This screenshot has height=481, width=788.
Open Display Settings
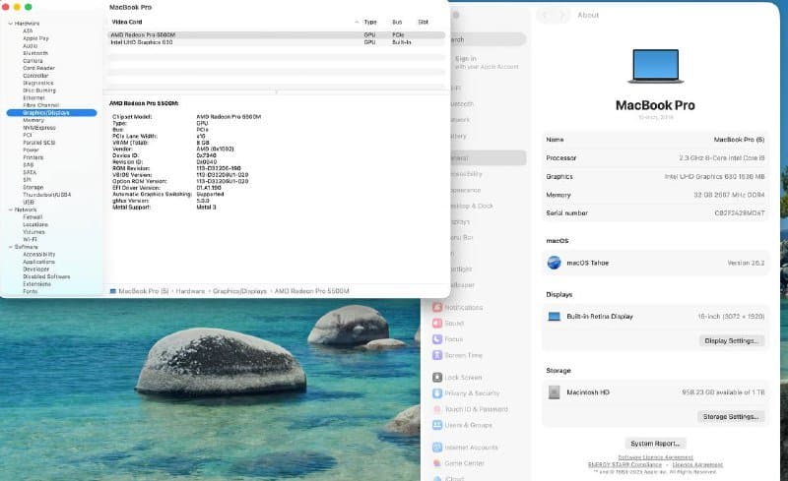click(x=731, y=340)
